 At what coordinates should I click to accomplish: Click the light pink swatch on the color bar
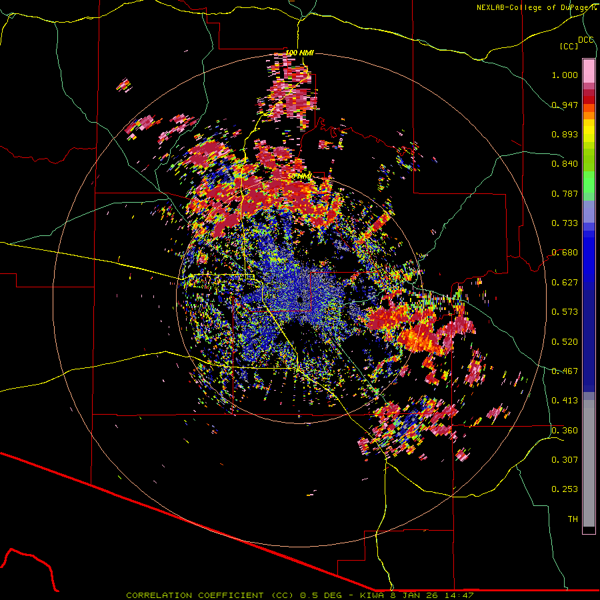[589, 71]
